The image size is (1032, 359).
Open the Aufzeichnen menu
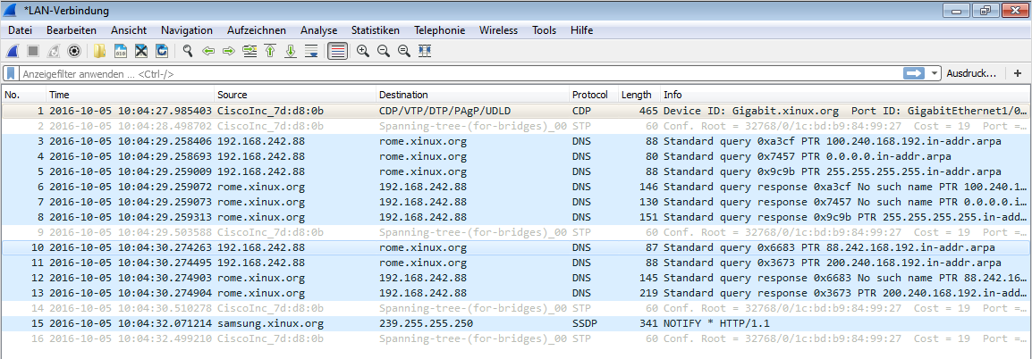point(257,30)
